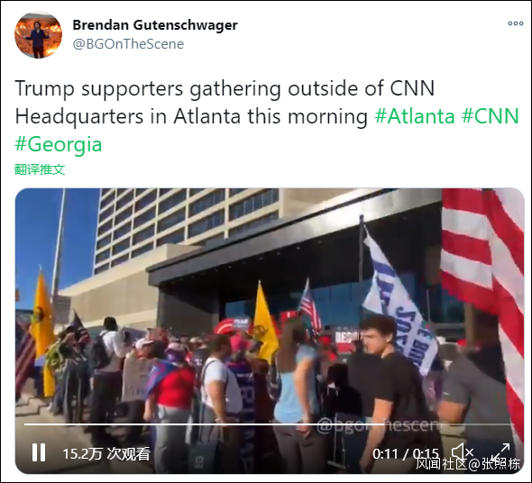Open the tweet's more options ellipsis menu

[516, 23]
